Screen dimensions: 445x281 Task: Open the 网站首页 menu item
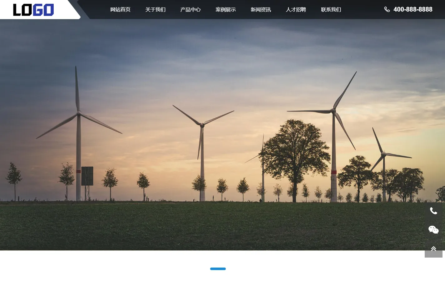click(x=120, y=10)
